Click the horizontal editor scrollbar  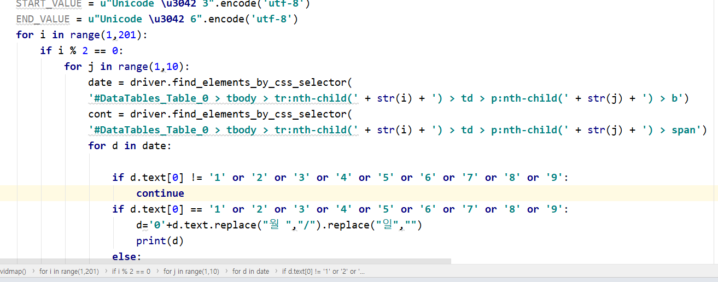pos(225,261)
